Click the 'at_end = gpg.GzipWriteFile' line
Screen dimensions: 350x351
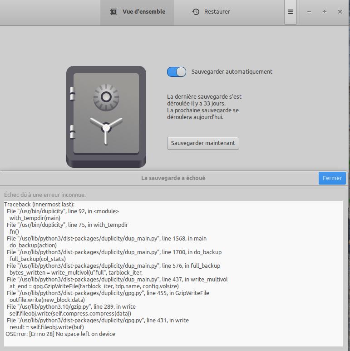click(x=94, y=286)
